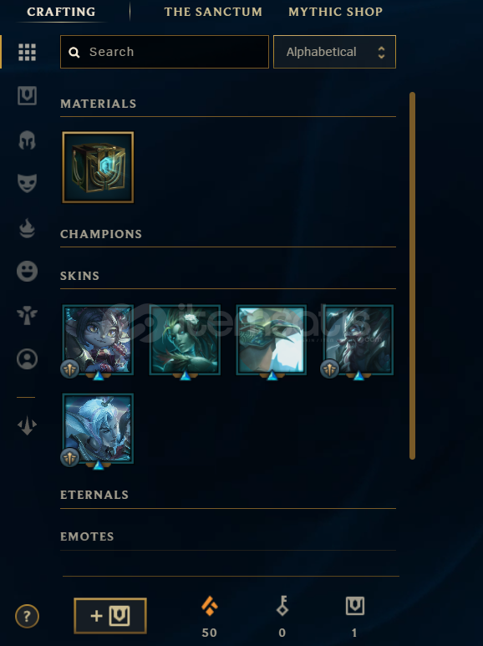Viewport: 483px width, 646px height.
Task: Click the key fragment counter icon
Action: (282, 606)
